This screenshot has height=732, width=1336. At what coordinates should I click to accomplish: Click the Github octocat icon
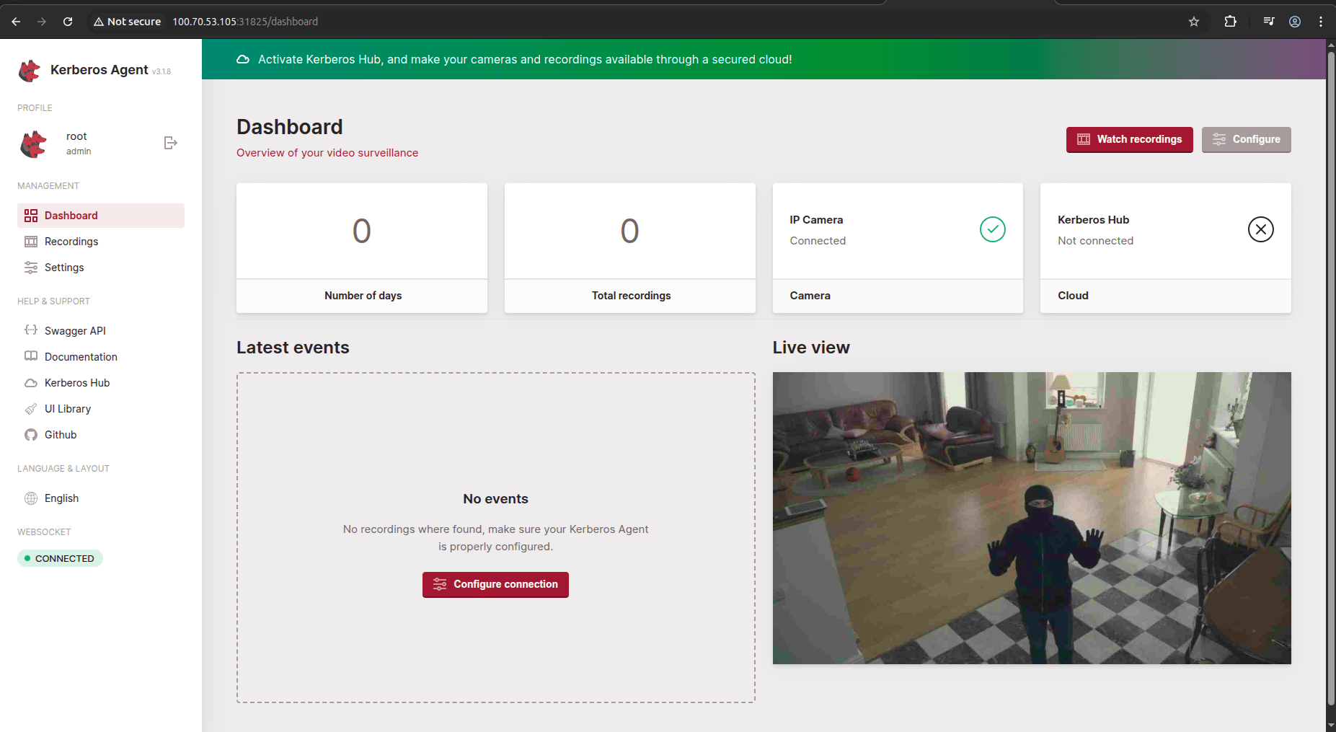(31, 435)
